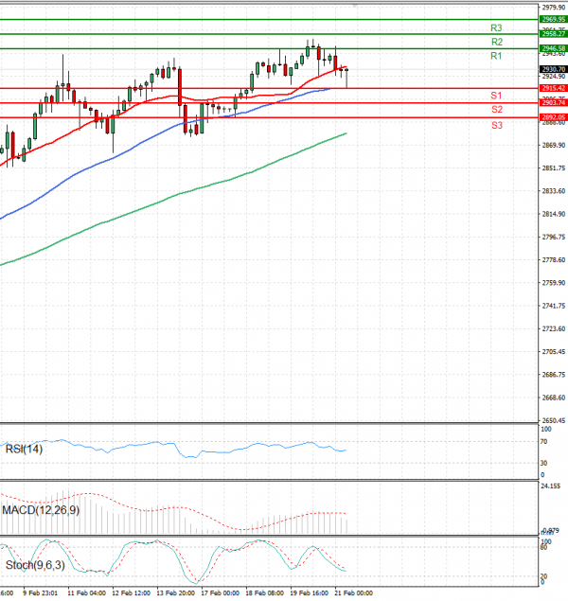
Task: Click the 24.155 MACD scale value
Action: coord(550,486)
